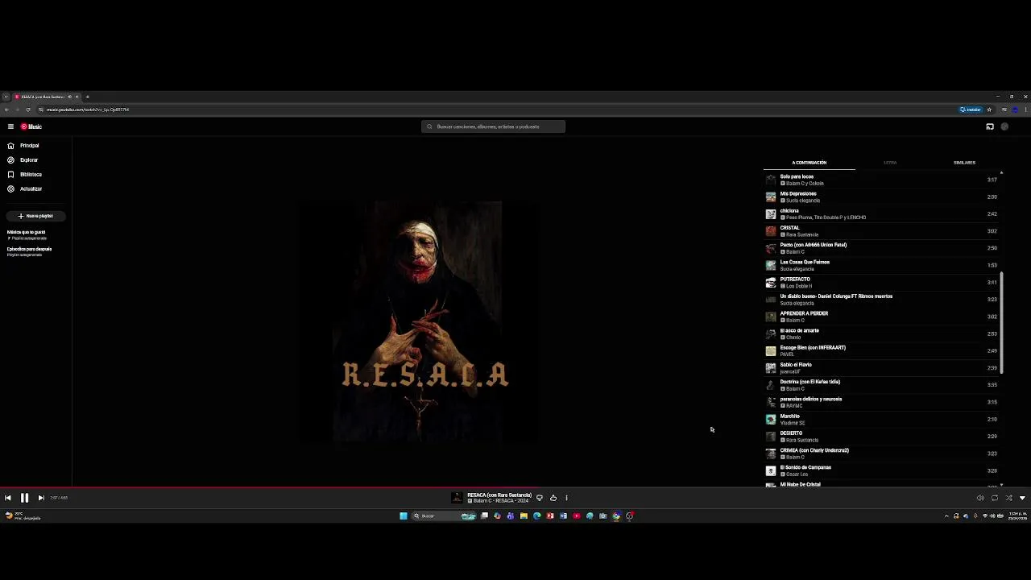Viewport: 1031px width, 580px height.
Task: Play 'Escoge Bien (con INFERAART)'
Action: click(883, 351)
